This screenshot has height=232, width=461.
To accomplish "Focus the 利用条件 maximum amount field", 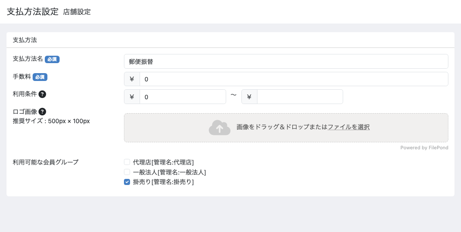I will [x=300, y=97].
